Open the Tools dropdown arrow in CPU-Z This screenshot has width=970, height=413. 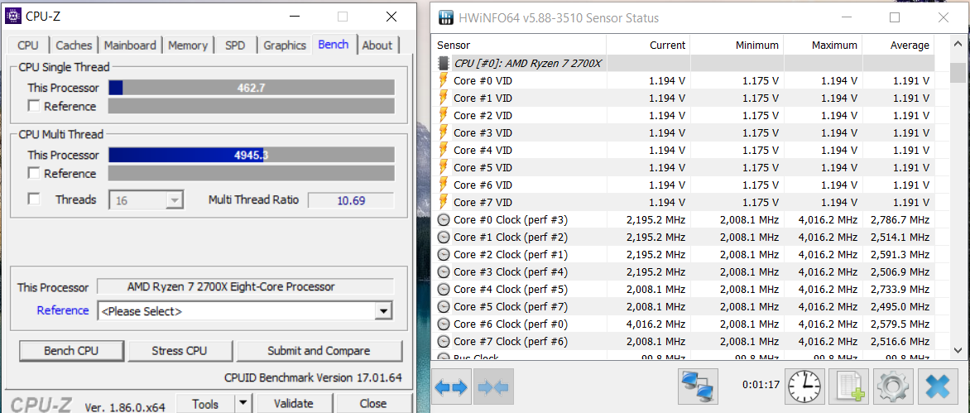pos(244,404)
